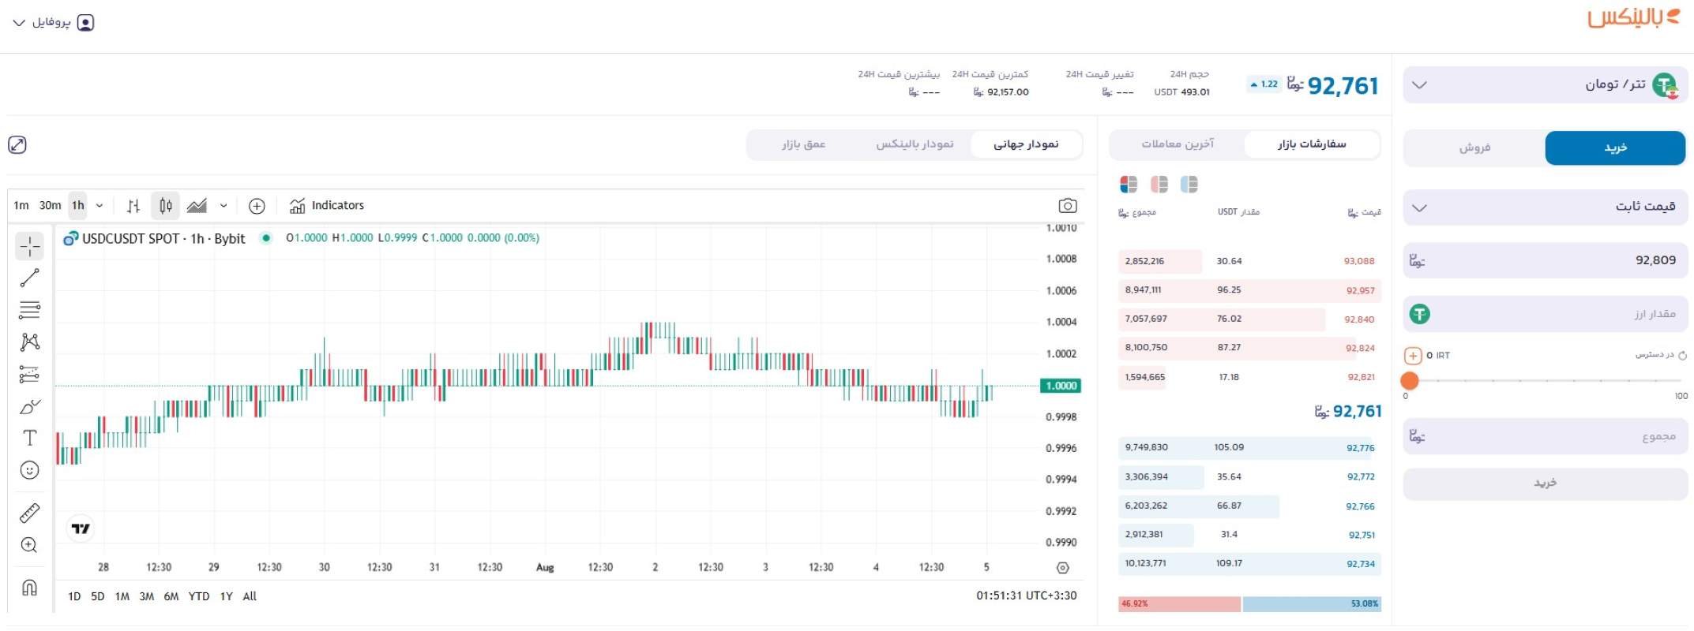Open the Fibonacci retracement tools
1694x631 pixels.
(30, 310)
